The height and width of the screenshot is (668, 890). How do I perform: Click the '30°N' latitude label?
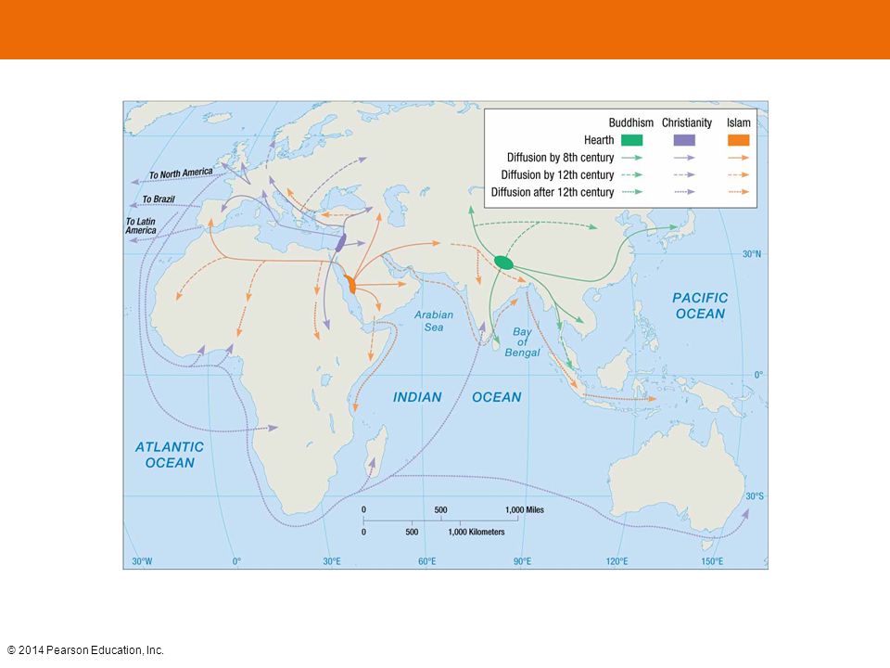point(752,254)
